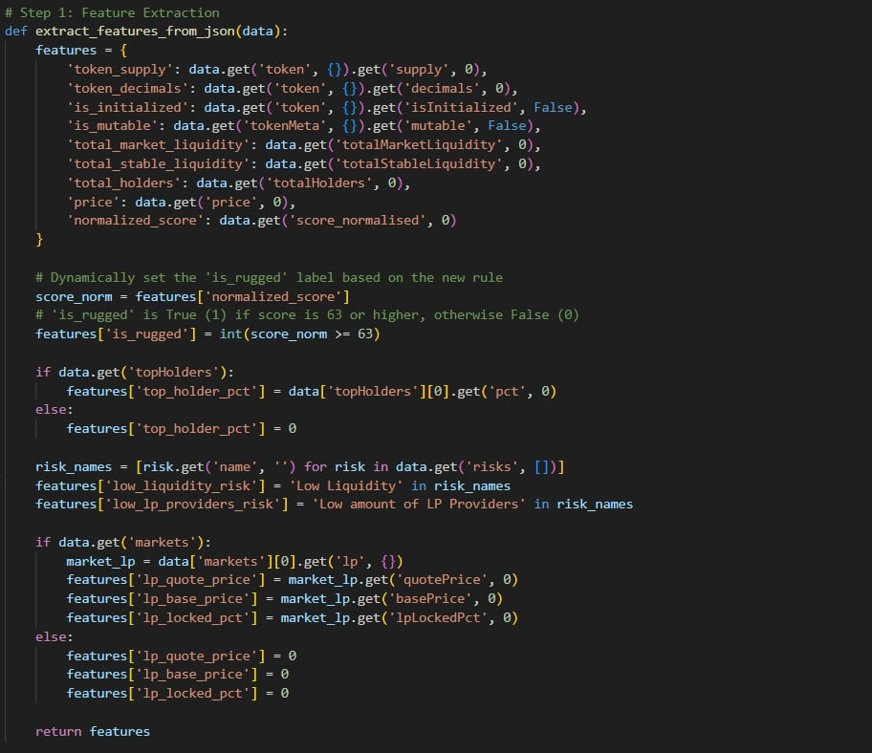
Task: Click the 'pct' string in topHolders line
Action: click(x=507, y=391)
